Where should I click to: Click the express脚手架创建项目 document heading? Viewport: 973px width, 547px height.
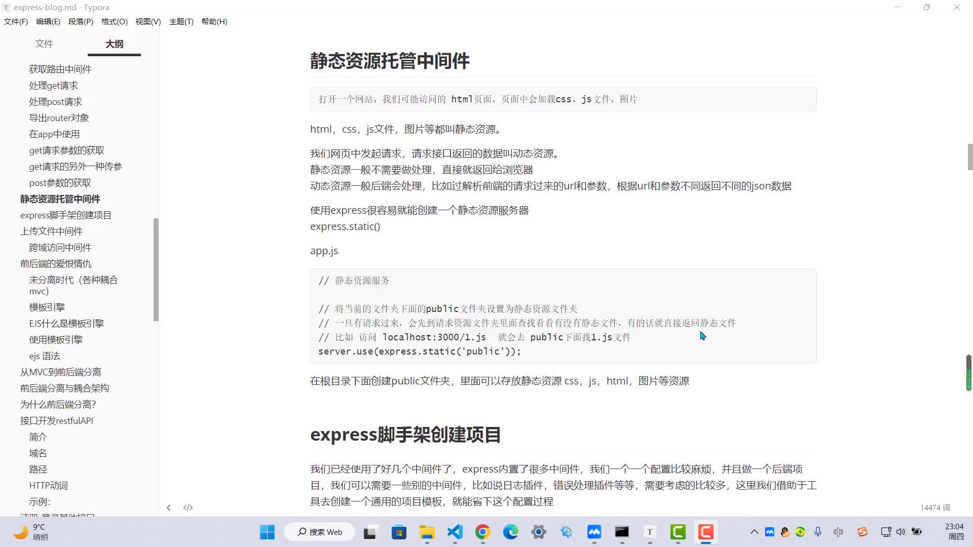tap(405, 435)
